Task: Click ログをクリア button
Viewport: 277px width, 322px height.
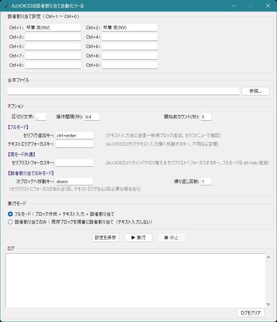Action: coord(250,313)
